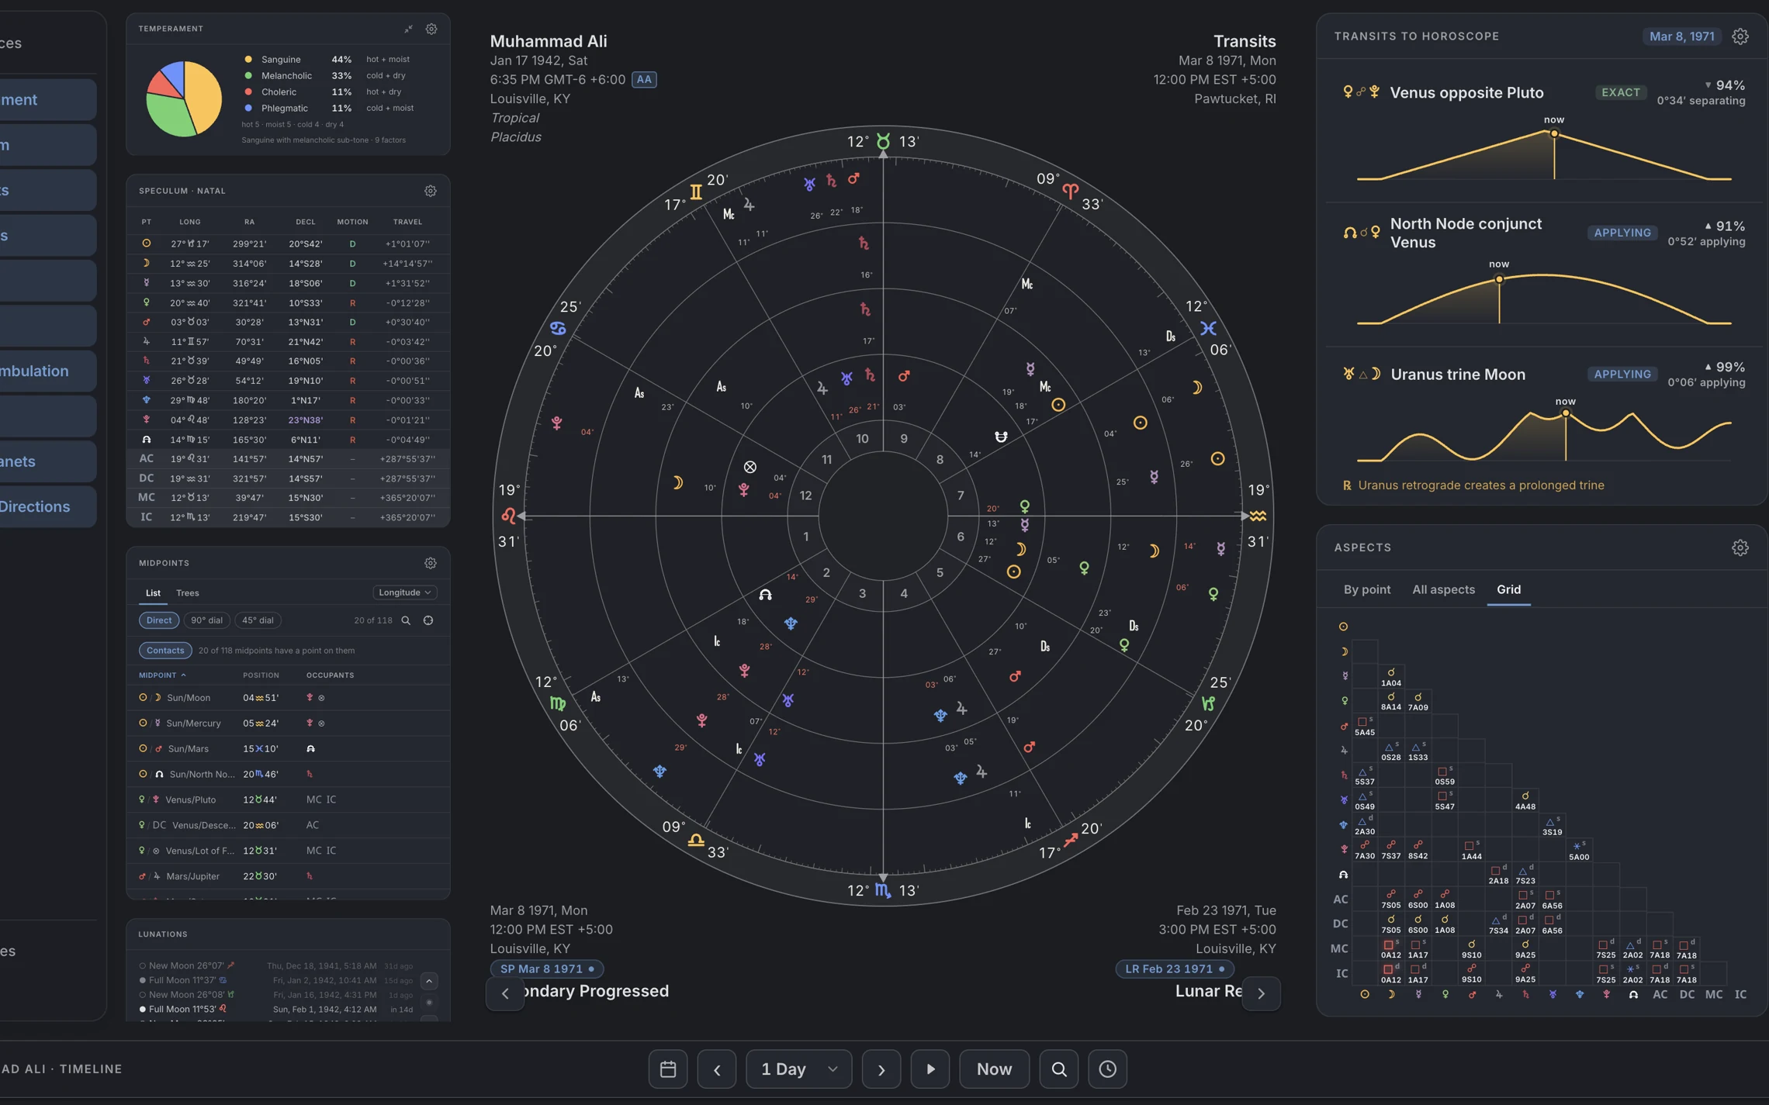
Task: Select the Mars/Jupiter midpoint row
Action: 288,876
